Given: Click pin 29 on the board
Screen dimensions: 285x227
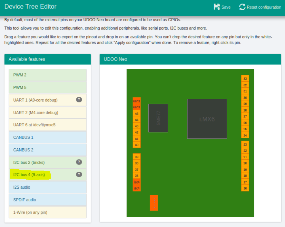Looking at the screenshot, I should coord(245,104).
